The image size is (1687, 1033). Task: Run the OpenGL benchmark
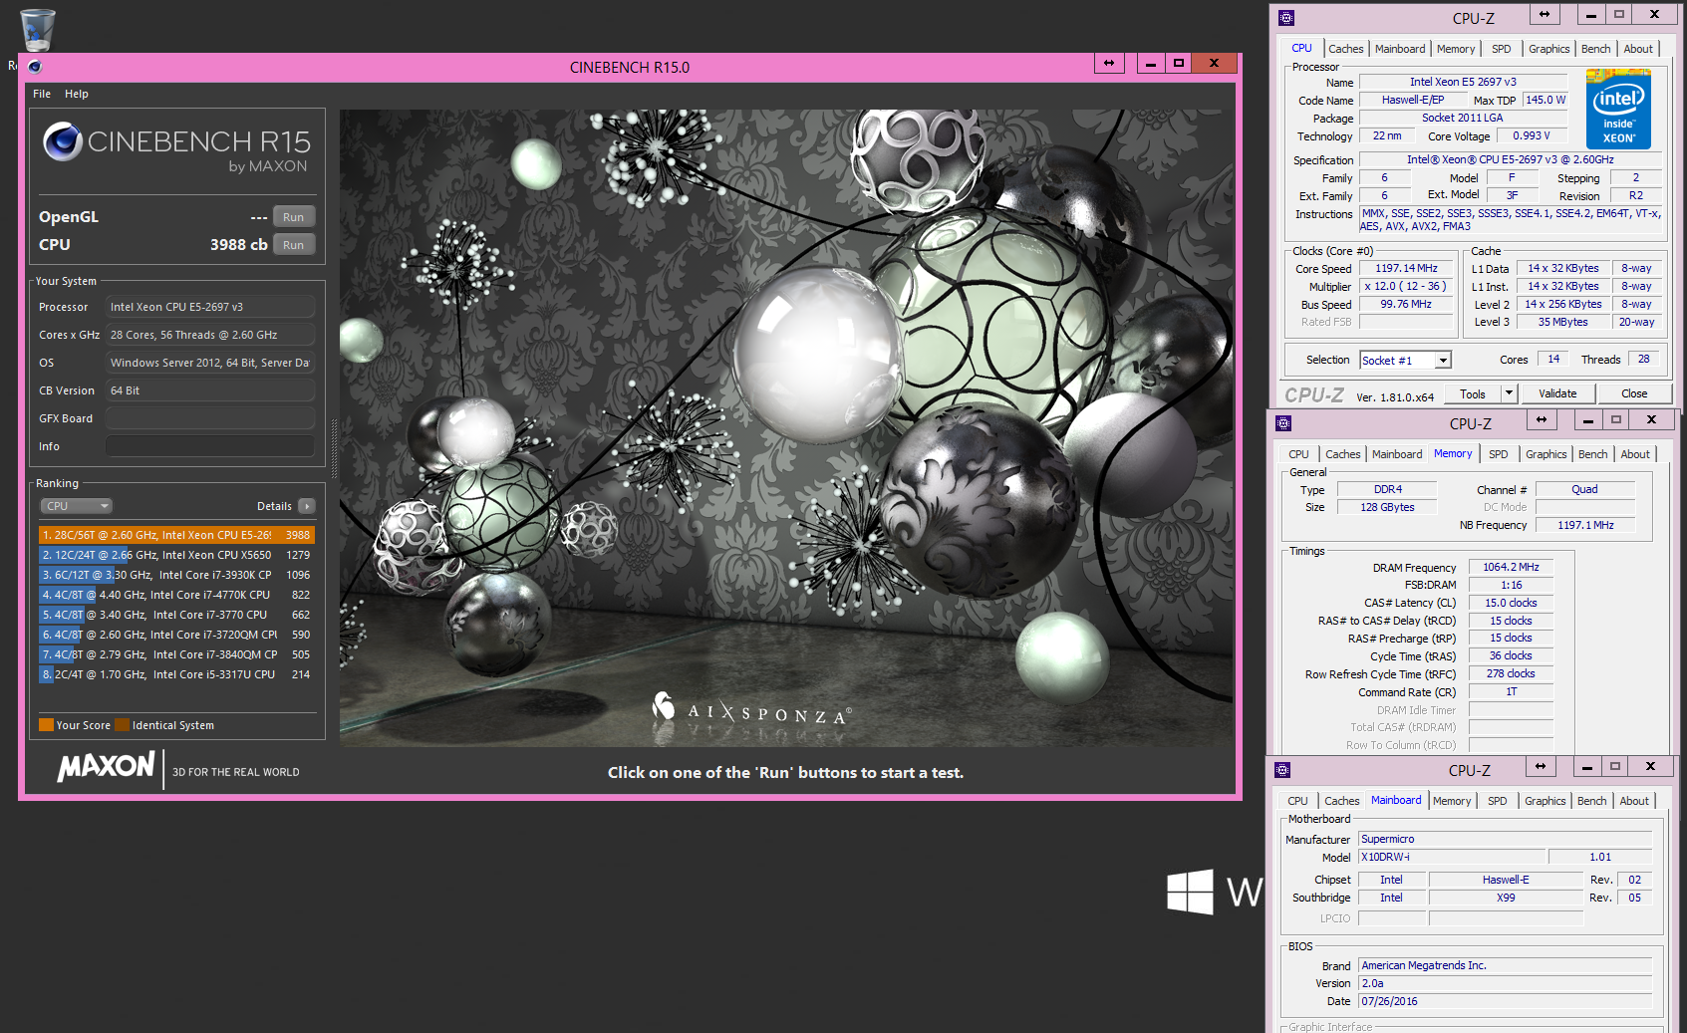point(294,217)
